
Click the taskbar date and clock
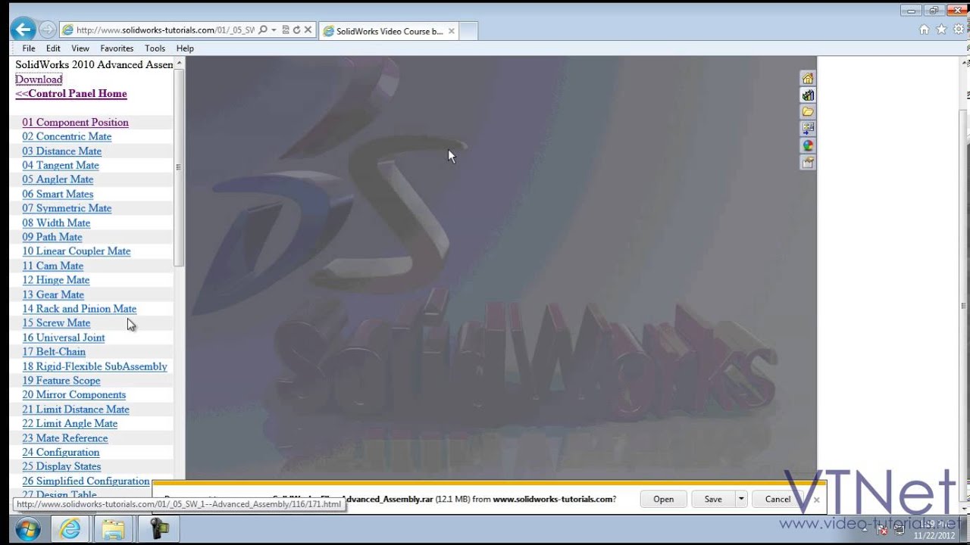(x=934, y=530)
